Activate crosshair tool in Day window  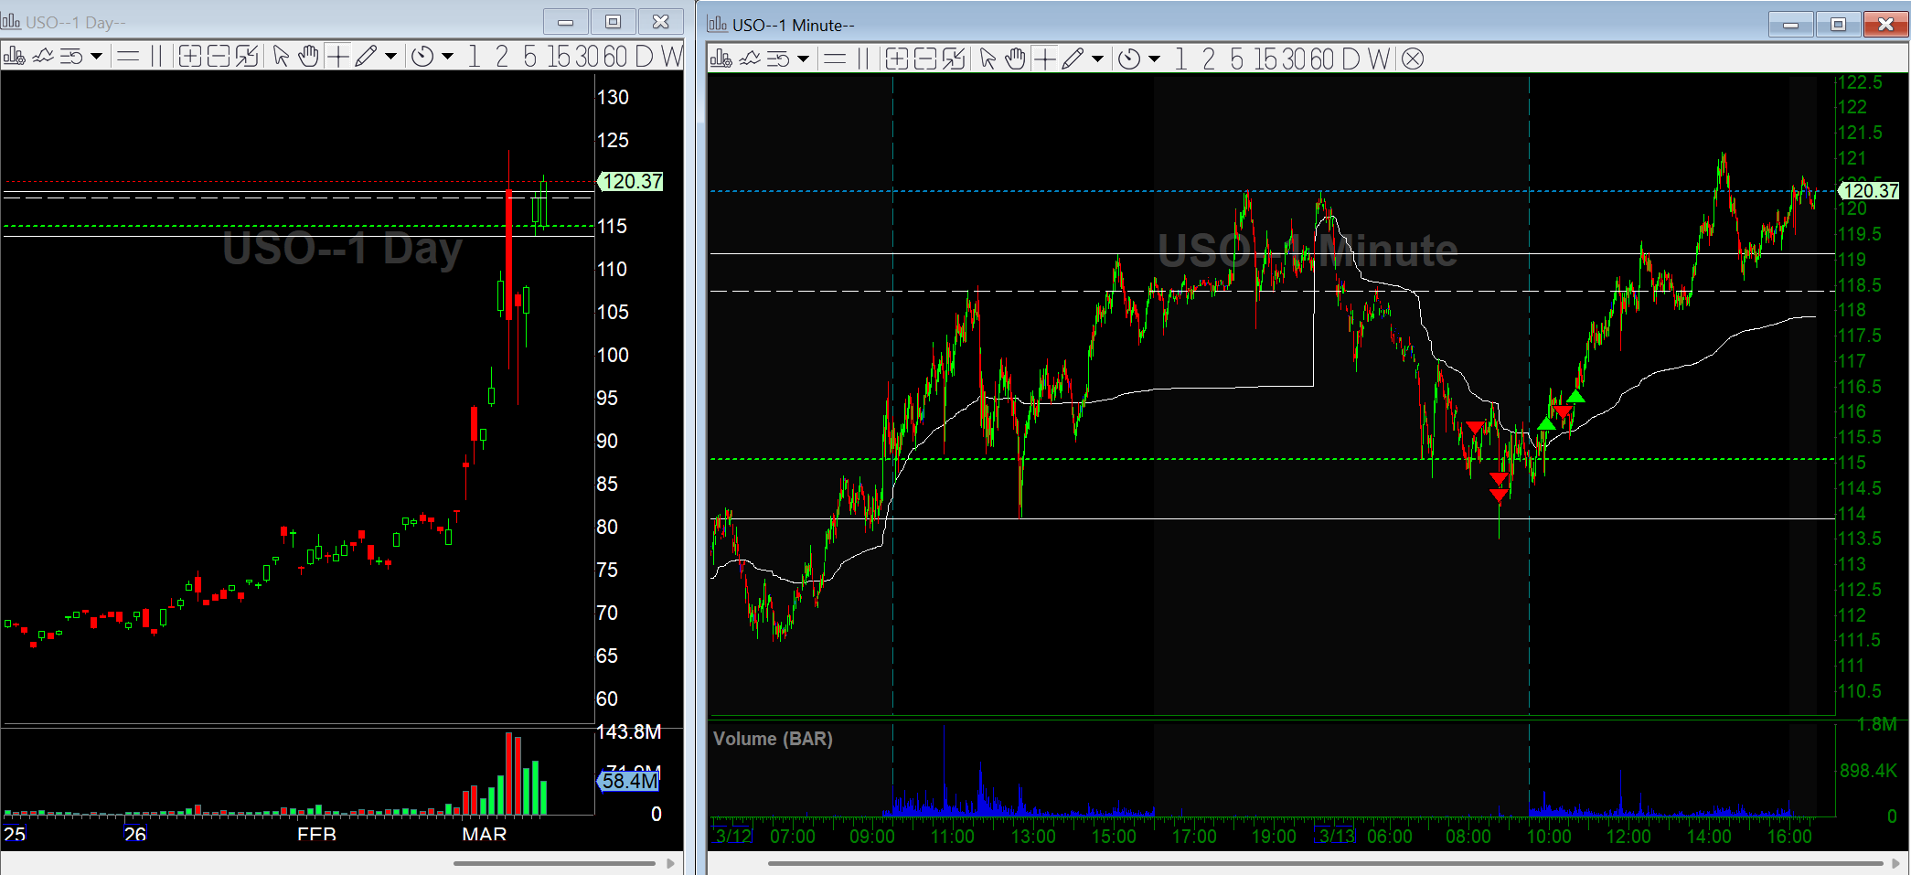tap(337, 57)
